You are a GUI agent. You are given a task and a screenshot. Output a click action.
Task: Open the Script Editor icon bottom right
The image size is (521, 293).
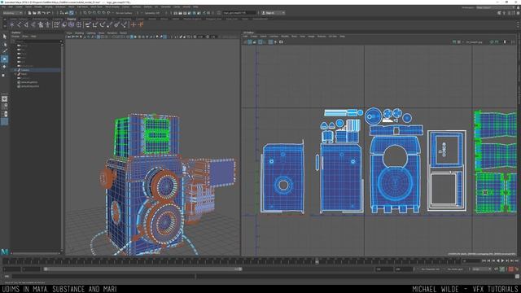518,277
